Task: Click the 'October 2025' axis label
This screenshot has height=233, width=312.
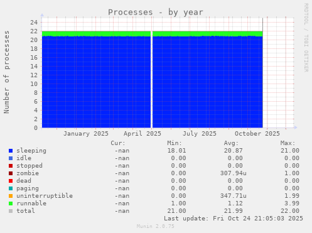Action: point(257,134)
